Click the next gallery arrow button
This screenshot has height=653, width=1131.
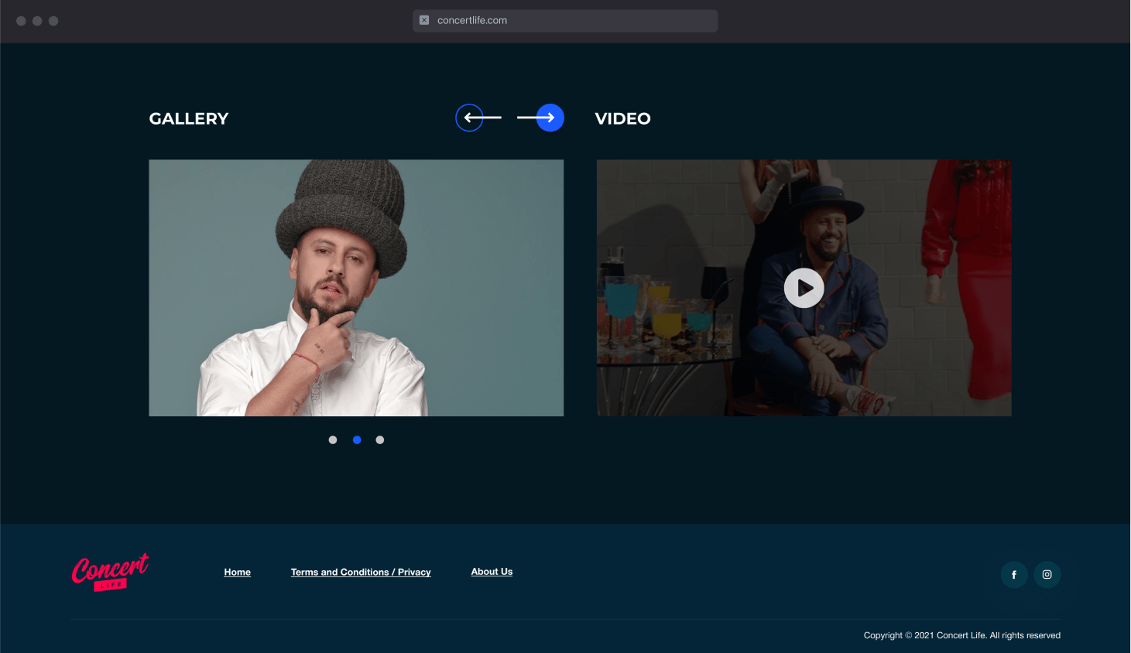click(550, 118)
